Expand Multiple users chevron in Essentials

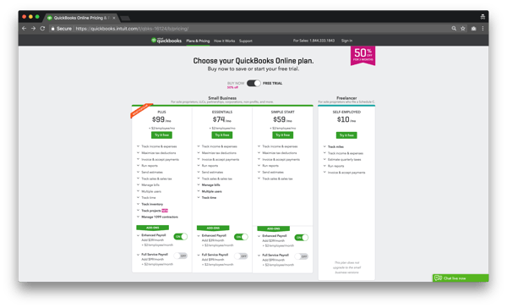(x=199, y=191)
